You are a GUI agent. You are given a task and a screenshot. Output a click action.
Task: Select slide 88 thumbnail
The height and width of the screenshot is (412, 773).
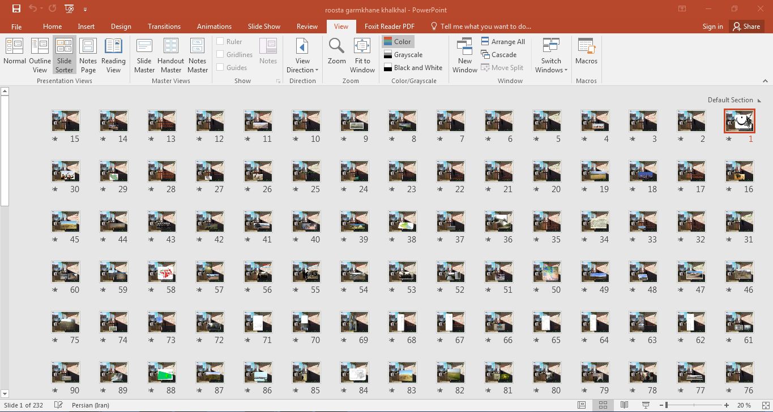(162, 372)
